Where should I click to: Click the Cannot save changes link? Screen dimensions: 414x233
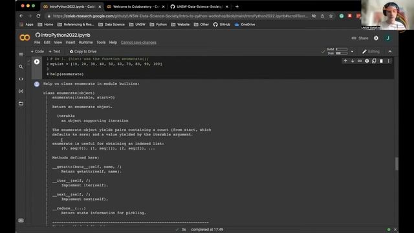[x=138, y=42]
